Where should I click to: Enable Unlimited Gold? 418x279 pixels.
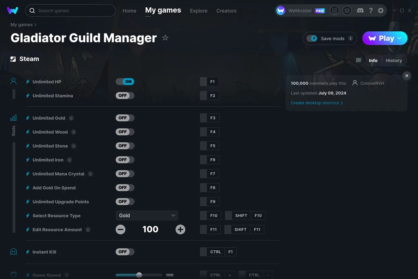pos(125,118)
